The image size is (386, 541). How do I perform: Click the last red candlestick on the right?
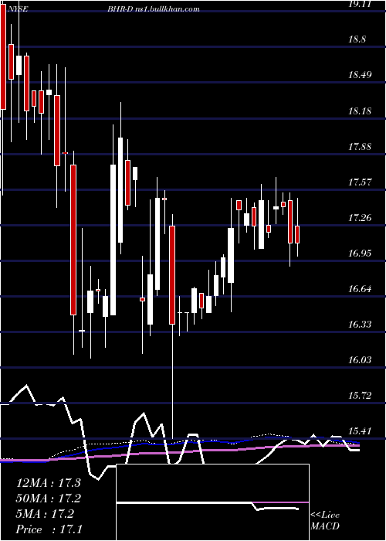(x=297, y=235)
